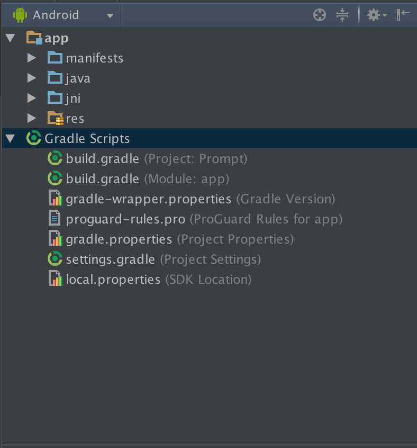Click the Collapse All icon
417x448 pixels.
click(x=342, y=15)
